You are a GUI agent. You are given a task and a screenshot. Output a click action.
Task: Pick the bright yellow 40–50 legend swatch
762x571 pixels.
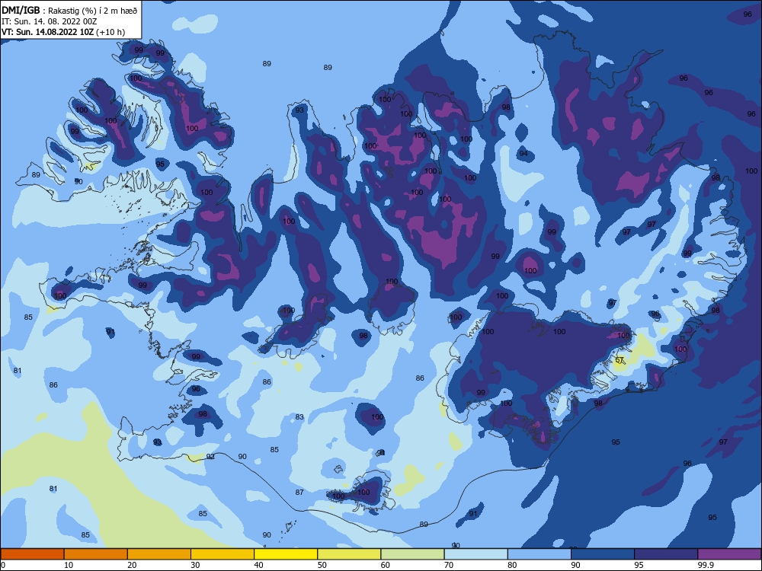click(x=286, y=554)
